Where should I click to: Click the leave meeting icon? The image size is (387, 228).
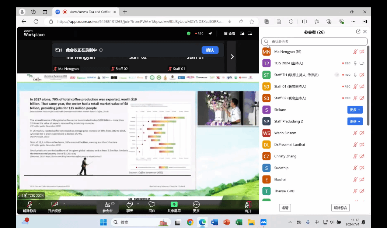tap(248, 205)
